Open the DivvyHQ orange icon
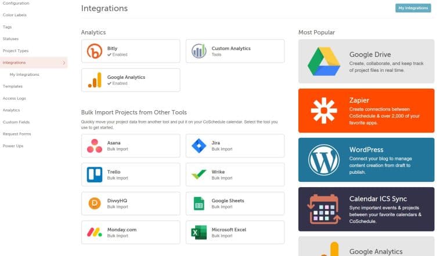This screenshot has width=447, height=256. click(x=95, y=203)
